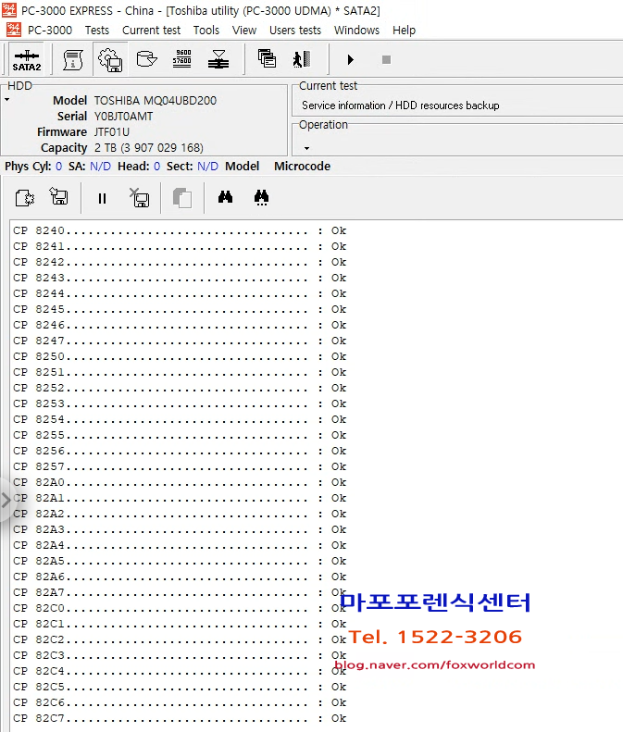
Task: Click the Phys Cyl value 0
Action: point(59,167)
